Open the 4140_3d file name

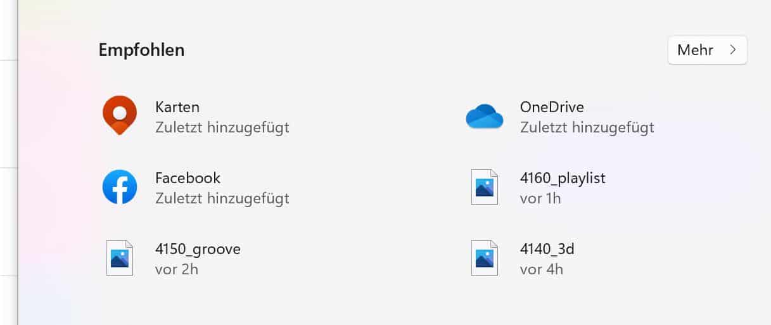tap(547, 249)
